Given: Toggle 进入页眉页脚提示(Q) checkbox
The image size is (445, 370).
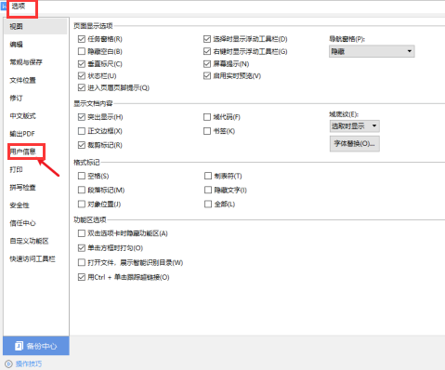Looking at the screenshot, I should [82, 88].
